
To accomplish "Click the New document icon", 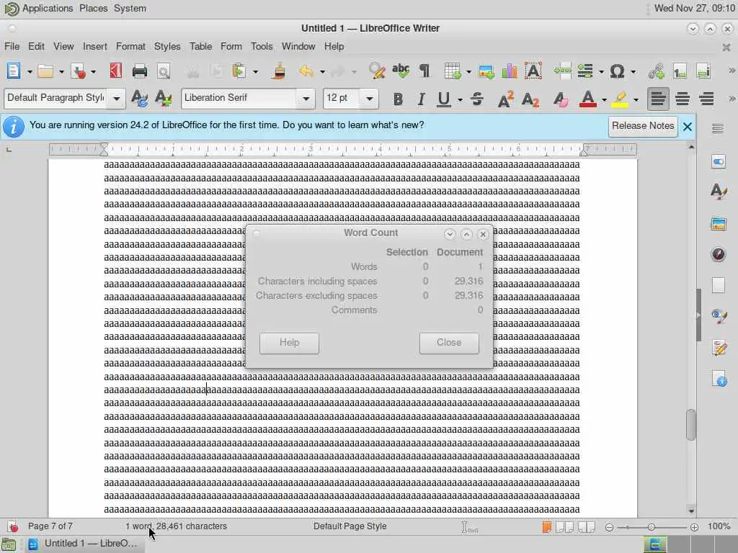I will tap(13, 71).
